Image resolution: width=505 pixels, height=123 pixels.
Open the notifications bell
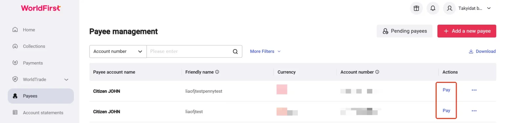[433, 8]
